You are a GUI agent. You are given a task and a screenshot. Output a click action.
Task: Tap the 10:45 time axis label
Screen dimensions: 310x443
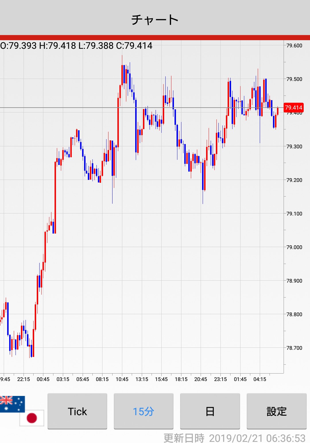[x=122, y=379]
